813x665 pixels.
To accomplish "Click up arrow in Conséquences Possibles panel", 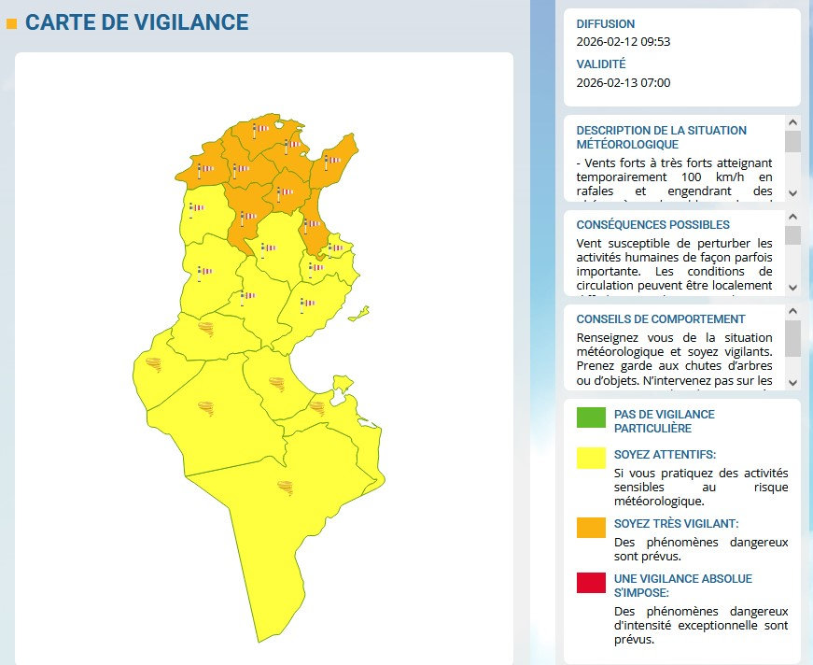I will pyautogui.click(x=792, y=217).
